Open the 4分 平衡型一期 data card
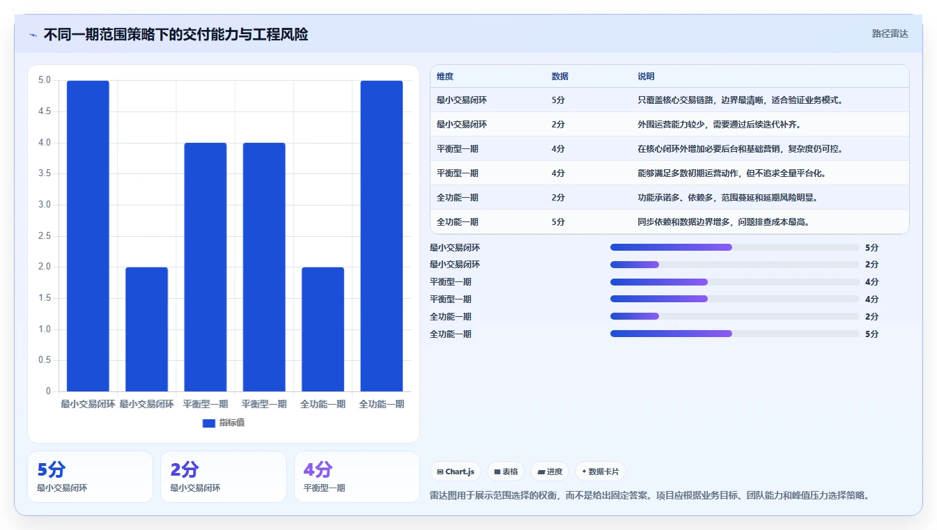The height and width of the screenshot is (530, 937). (x=357, y=476)
